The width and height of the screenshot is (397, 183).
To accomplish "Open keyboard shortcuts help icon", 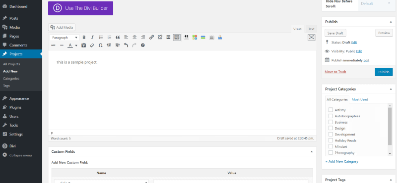I will click(x=143, y=46).
